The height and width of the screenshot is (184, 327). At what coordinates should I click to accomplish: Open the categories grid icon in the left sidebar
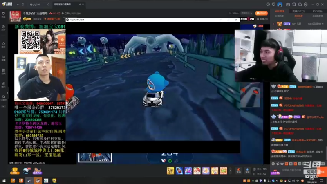click(3, 71)
